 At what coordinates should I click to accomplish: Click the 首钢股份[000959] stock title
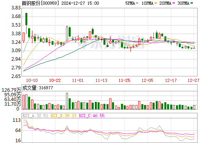[x=40, y=3]
